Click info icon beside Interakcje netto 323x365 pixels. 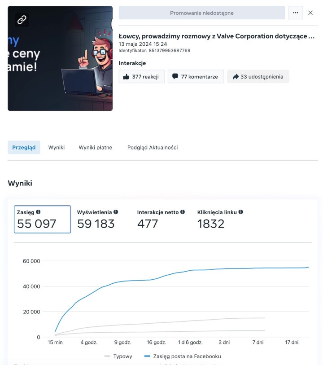click(183, 212)
